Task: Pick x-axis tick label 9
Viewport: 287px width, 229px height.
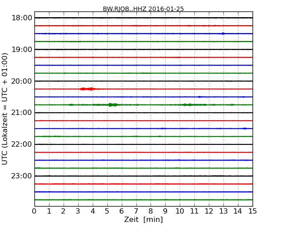Action: tap(165, 211)
